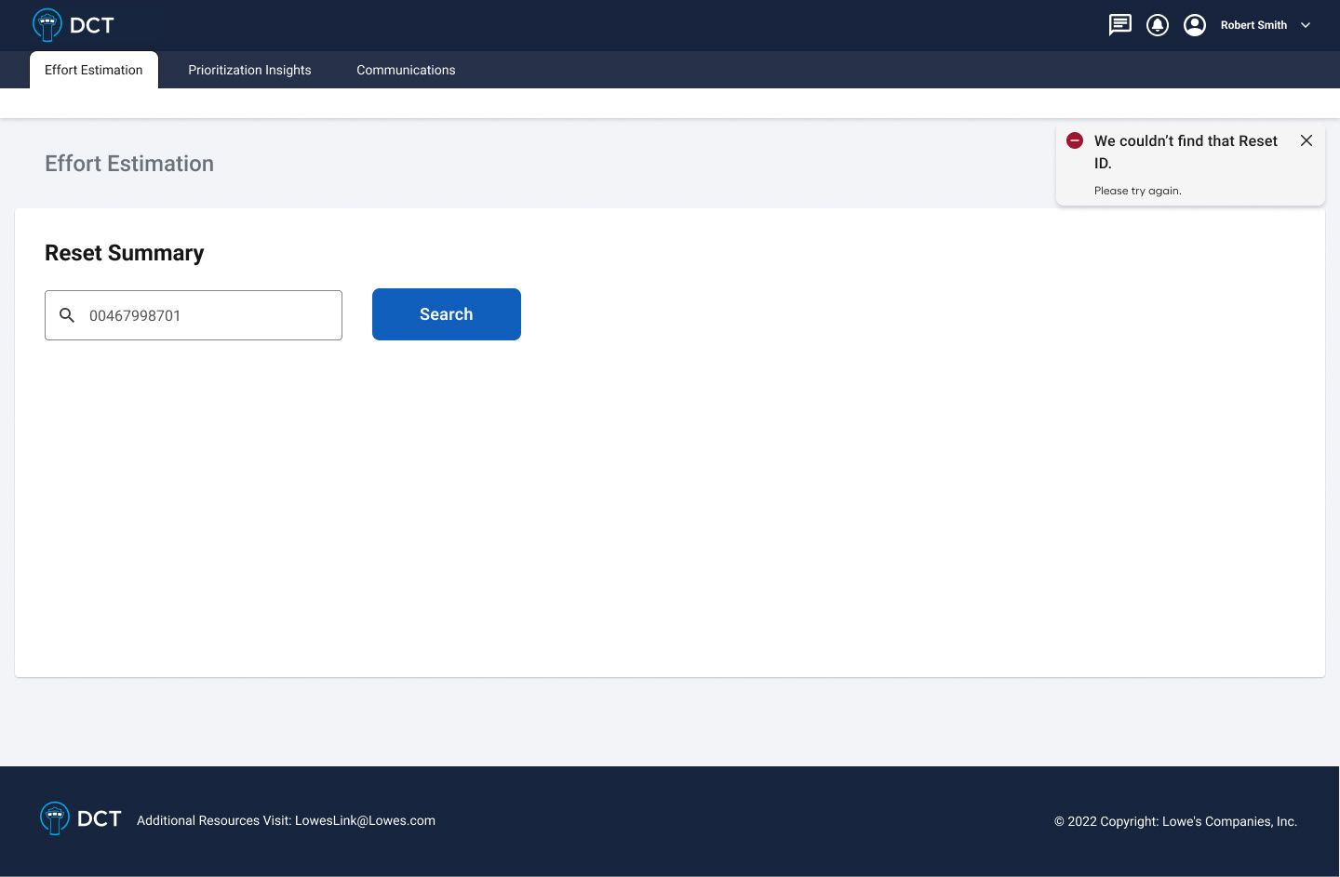The height and width of the screenshot is (877, 1340).
Task: Click the Reset ID search input field
Action: [x=194, y=315]
